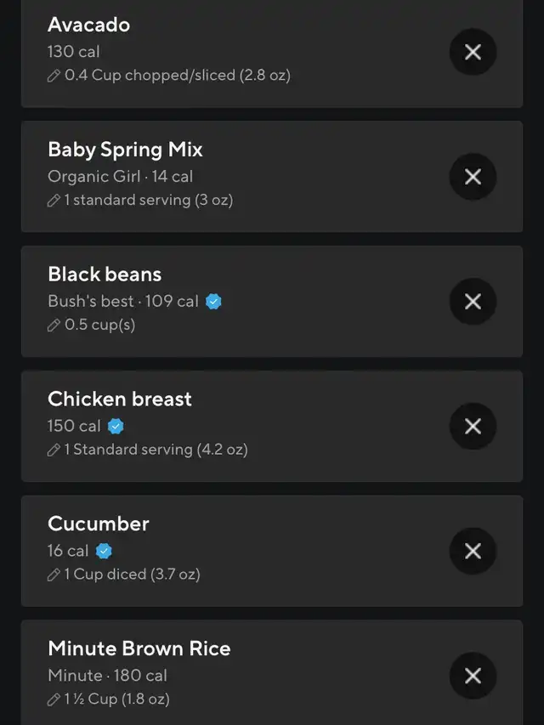Screen dimensions: 544x725
Task: Open the Baby Spring Mix title
Action: point(125,150)
